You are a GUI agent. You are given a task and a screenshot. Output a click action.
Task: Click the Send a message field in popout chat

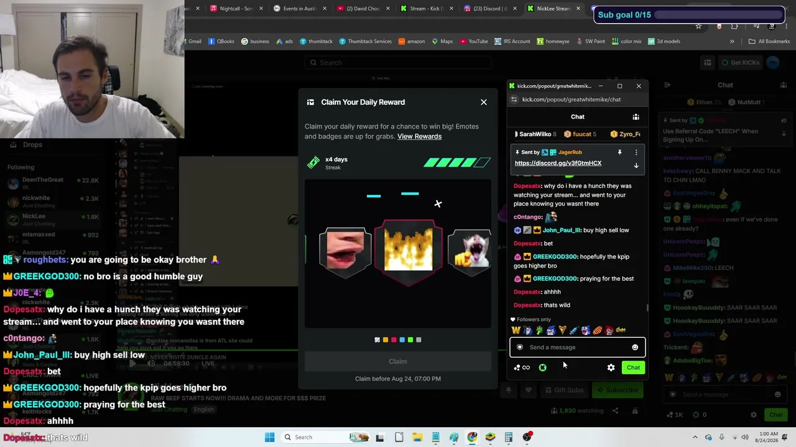(x=578, y=348)
